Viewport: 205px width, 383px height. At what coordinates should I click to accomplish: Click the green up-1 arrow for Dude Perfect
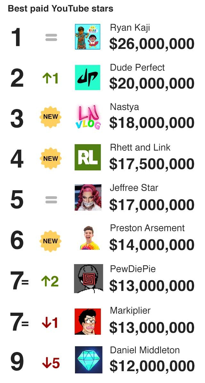tap(50, 78)
